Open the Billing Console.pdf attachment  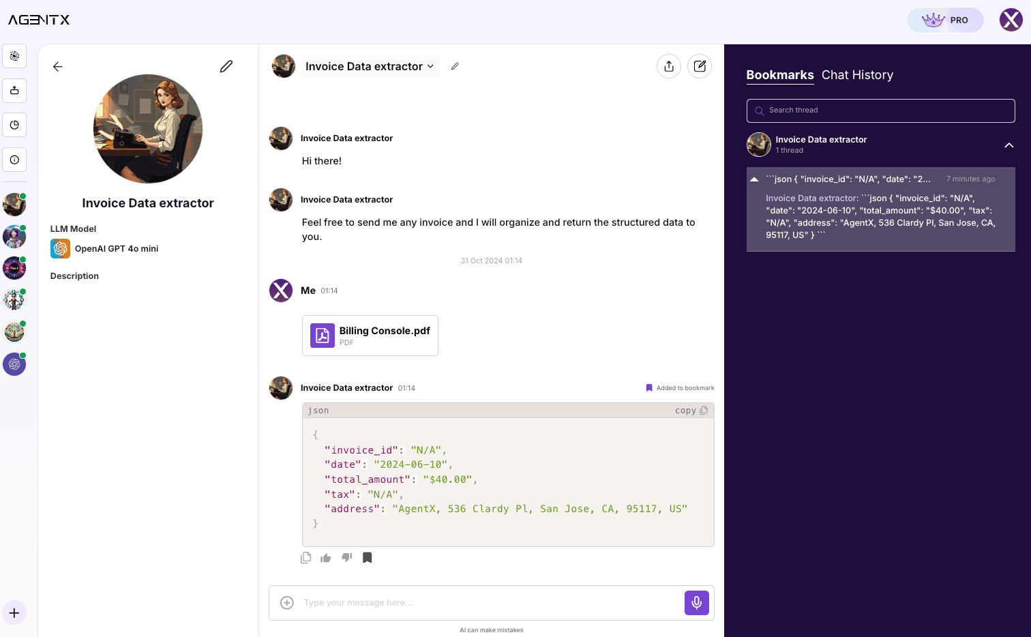pyautogui.click(x=370, y=336)
